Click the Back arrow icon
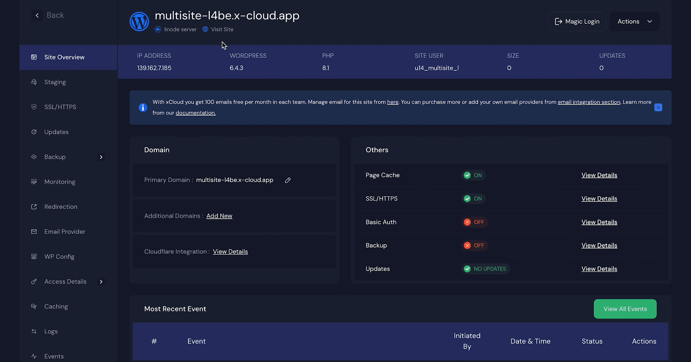Image resolution: width=691 pixels, height=362 pixels. tap(37, 16)
